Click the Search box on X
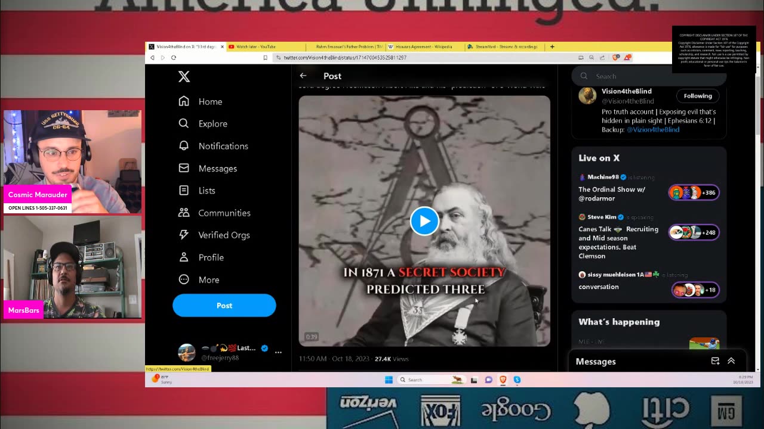The height and width of the screenshot is (429, 764). (649, 76)
